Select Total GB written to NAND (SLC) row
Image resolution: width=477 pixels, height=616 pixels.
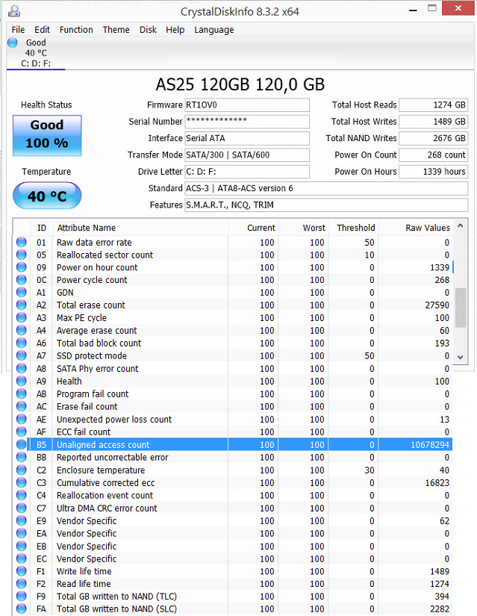pyautogui.click(x=234, y=609)
